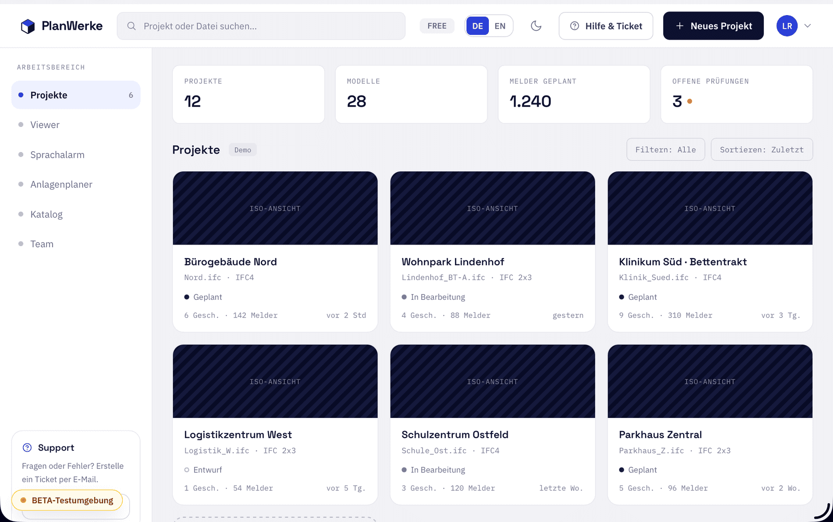
Task: Open the Sortieren: Zuletzt dropdown
Action: pyautogui.click(x=762, y=149)
